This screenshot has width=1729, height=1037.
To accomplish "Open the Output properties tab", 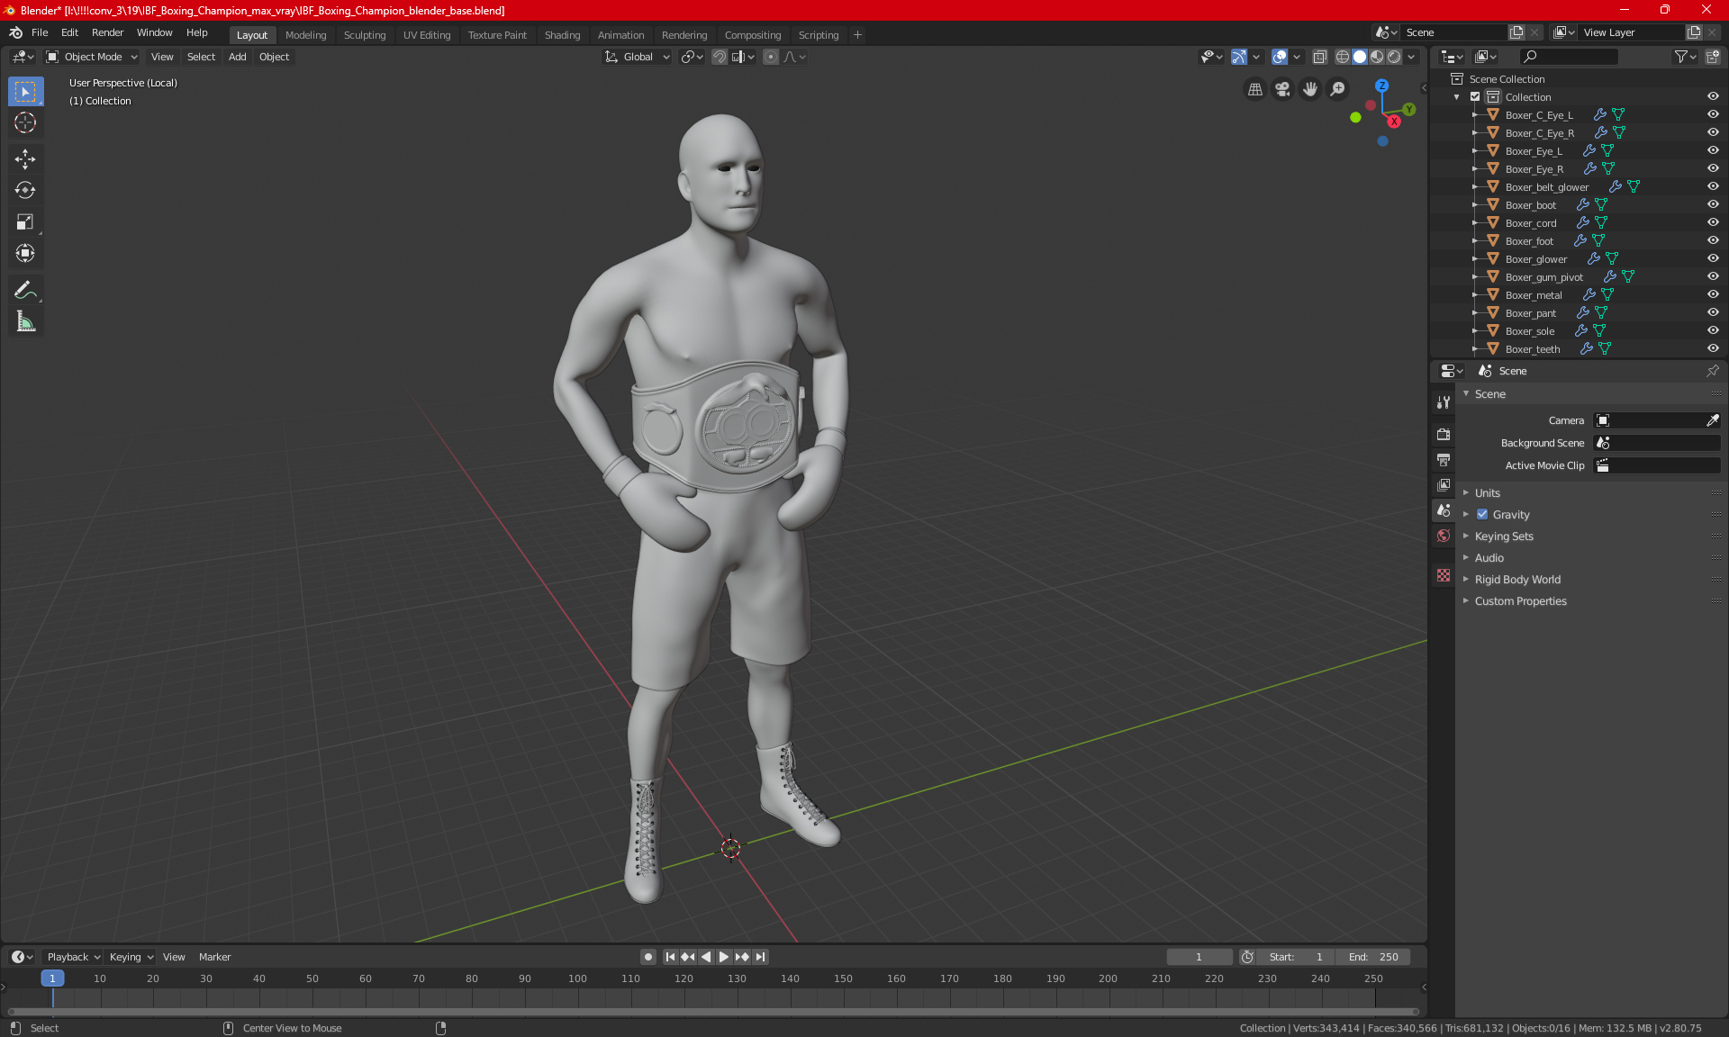I will click(1444, 459).
